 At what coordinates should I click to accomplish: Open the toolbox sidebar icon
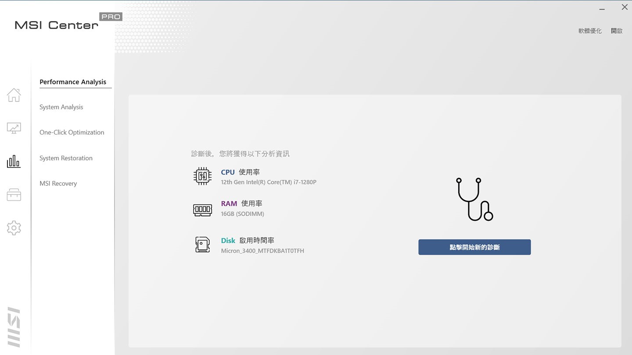pos(14,195)
